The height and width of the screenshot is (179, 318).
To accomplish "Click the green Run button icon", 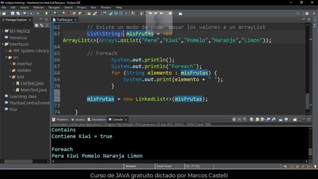I will [46, 13].
